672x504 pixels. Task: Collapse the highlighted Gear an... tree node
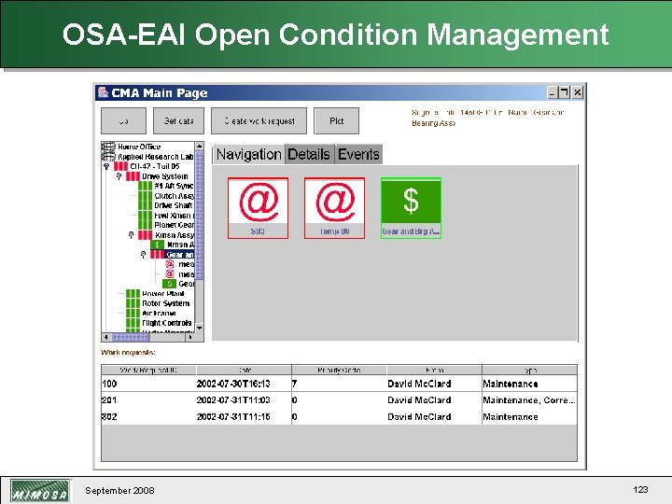144,255
